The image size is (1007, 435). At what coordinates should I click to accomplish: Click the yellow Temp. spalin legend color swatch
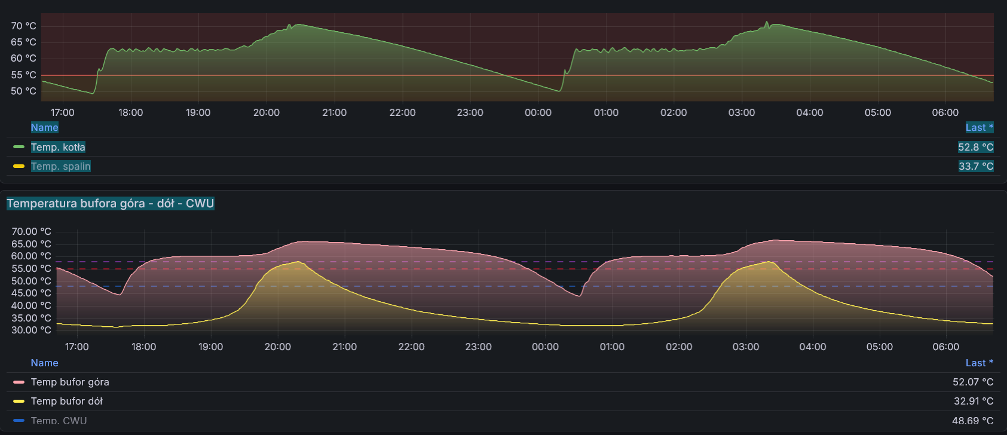pyautogui.click(x=19, y=166)
